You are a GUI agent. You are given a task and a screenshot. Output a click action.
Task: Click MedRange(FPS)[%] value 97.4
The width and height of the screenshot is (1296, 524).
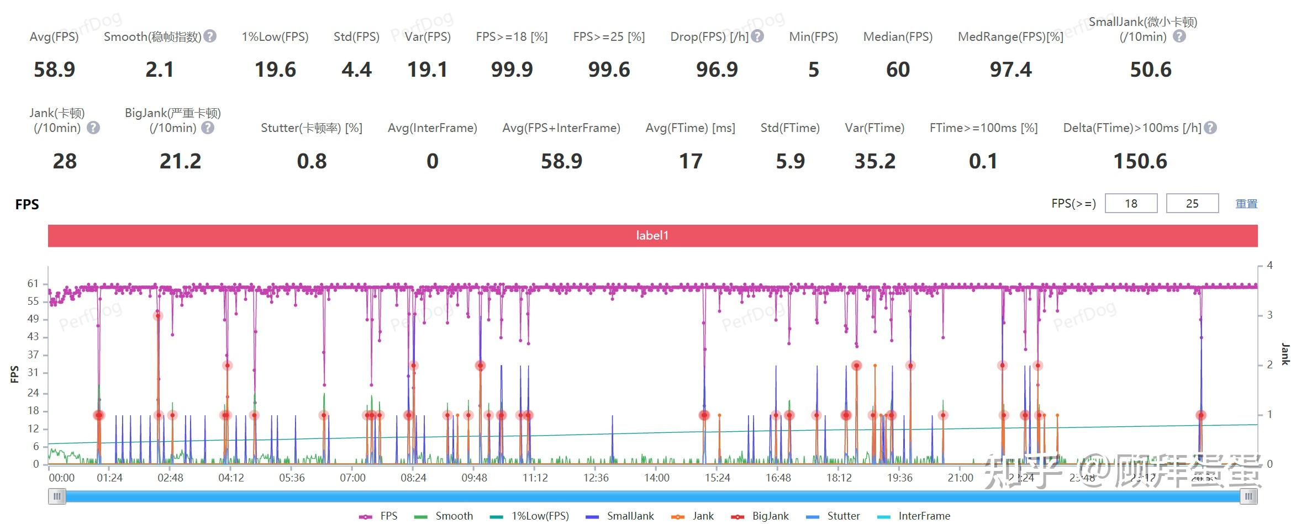1010,70
